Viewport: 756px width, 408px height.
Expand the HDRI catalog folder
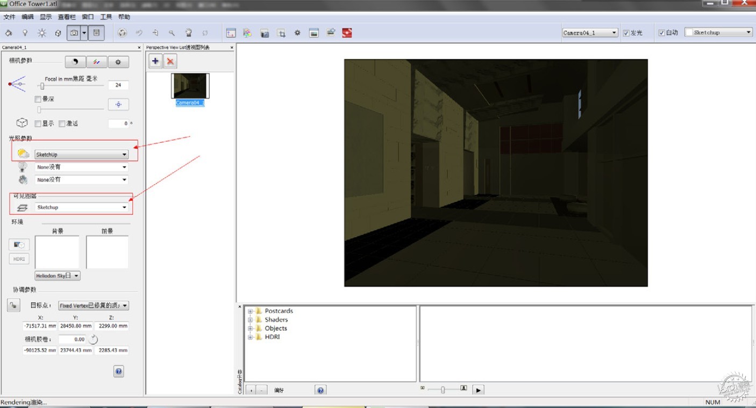250,337
